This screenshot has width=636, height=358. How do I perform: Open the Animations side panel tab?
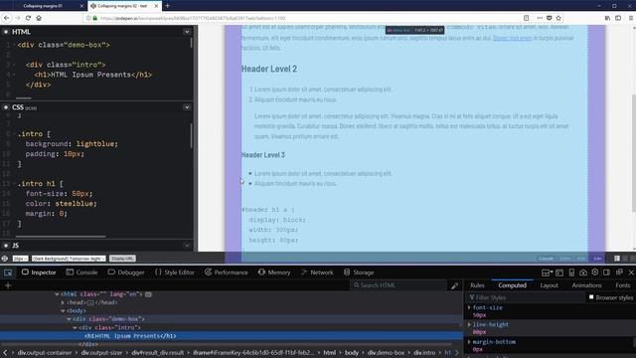pyautogui.click(x=586, y=285)
